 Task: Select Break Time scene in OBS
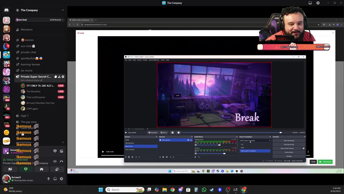coord(141,146)
